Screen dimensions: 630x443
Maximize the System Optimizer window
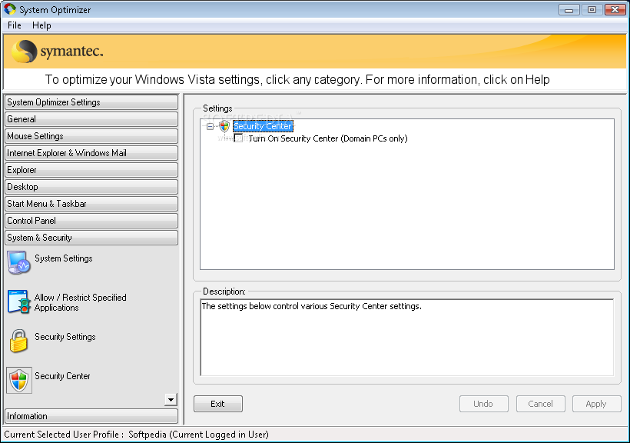click(592, 10)
